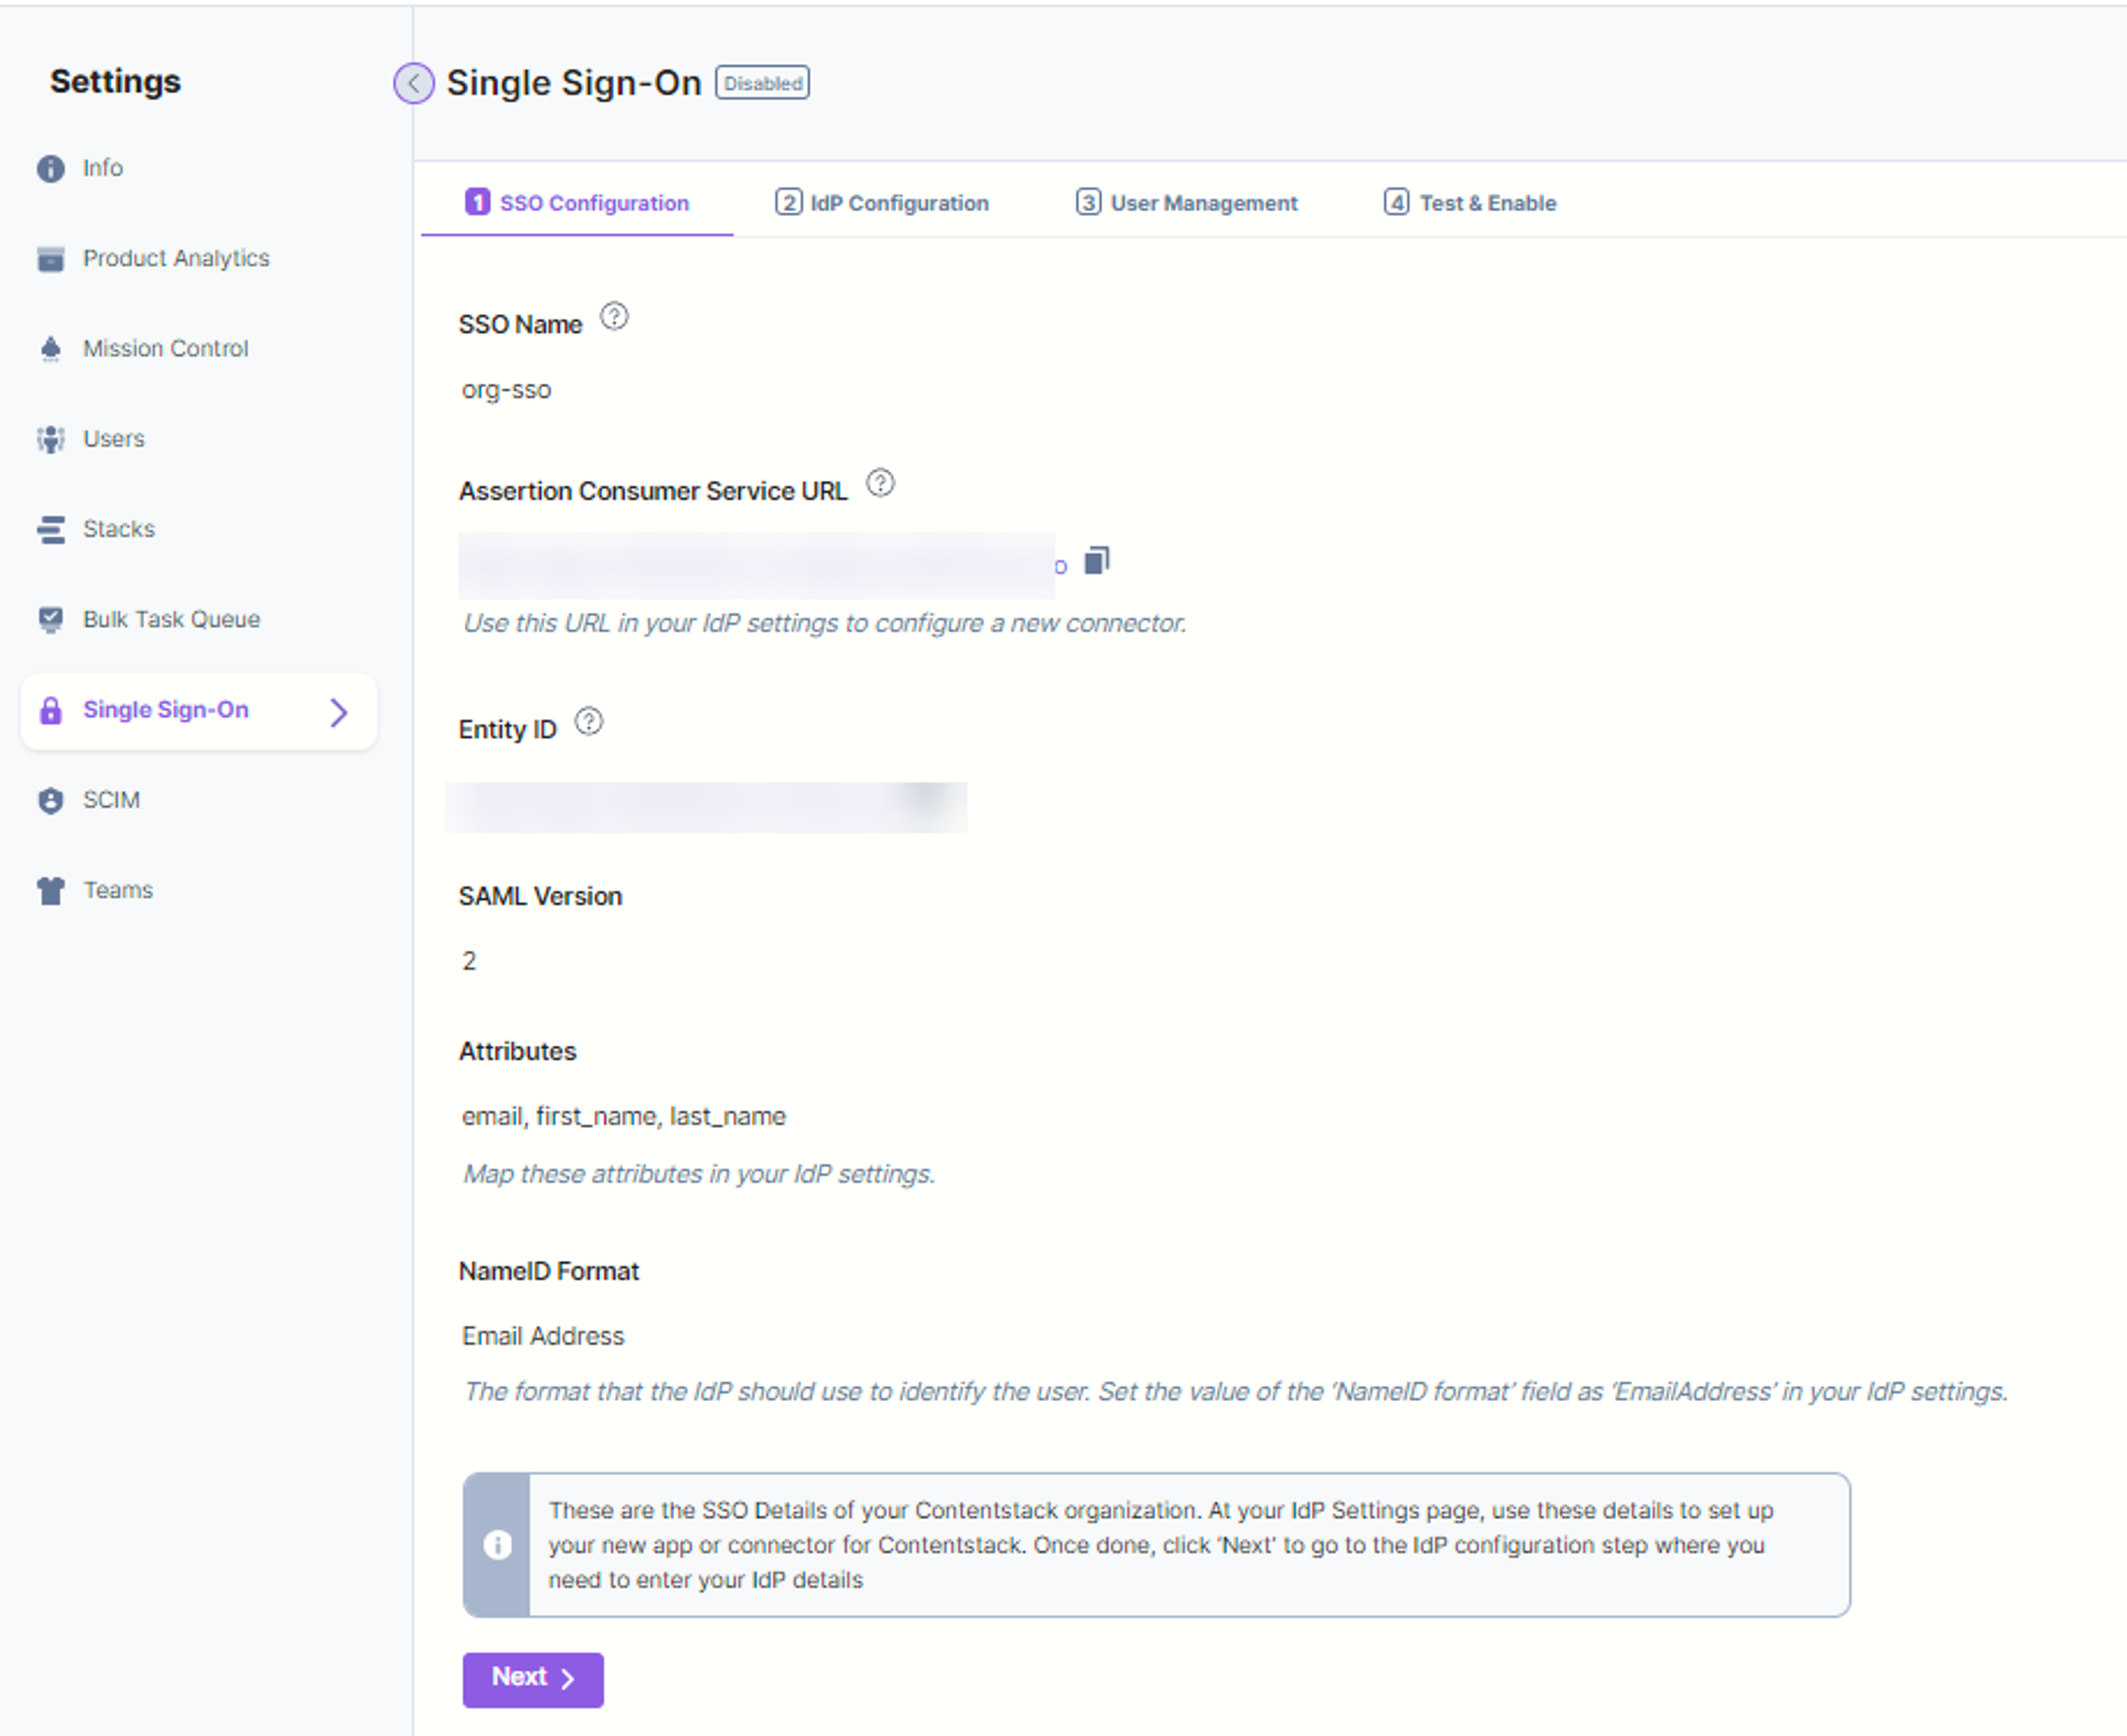2127x1736 pixels.
Task: Open Bulk Task Queue
Action: pos(171,619)
